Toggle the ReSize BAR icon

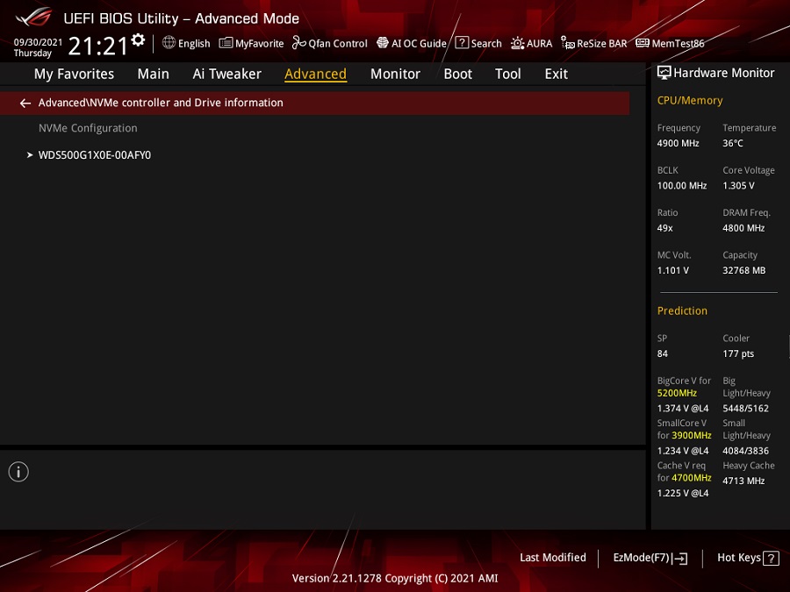point(568,43)
